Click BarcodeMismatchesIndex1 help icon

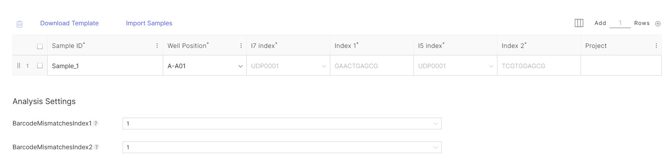[96, 124]
